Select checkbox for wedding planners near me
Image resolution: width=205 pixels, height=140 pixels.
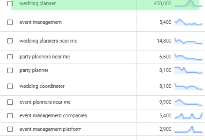coord(10,41)
